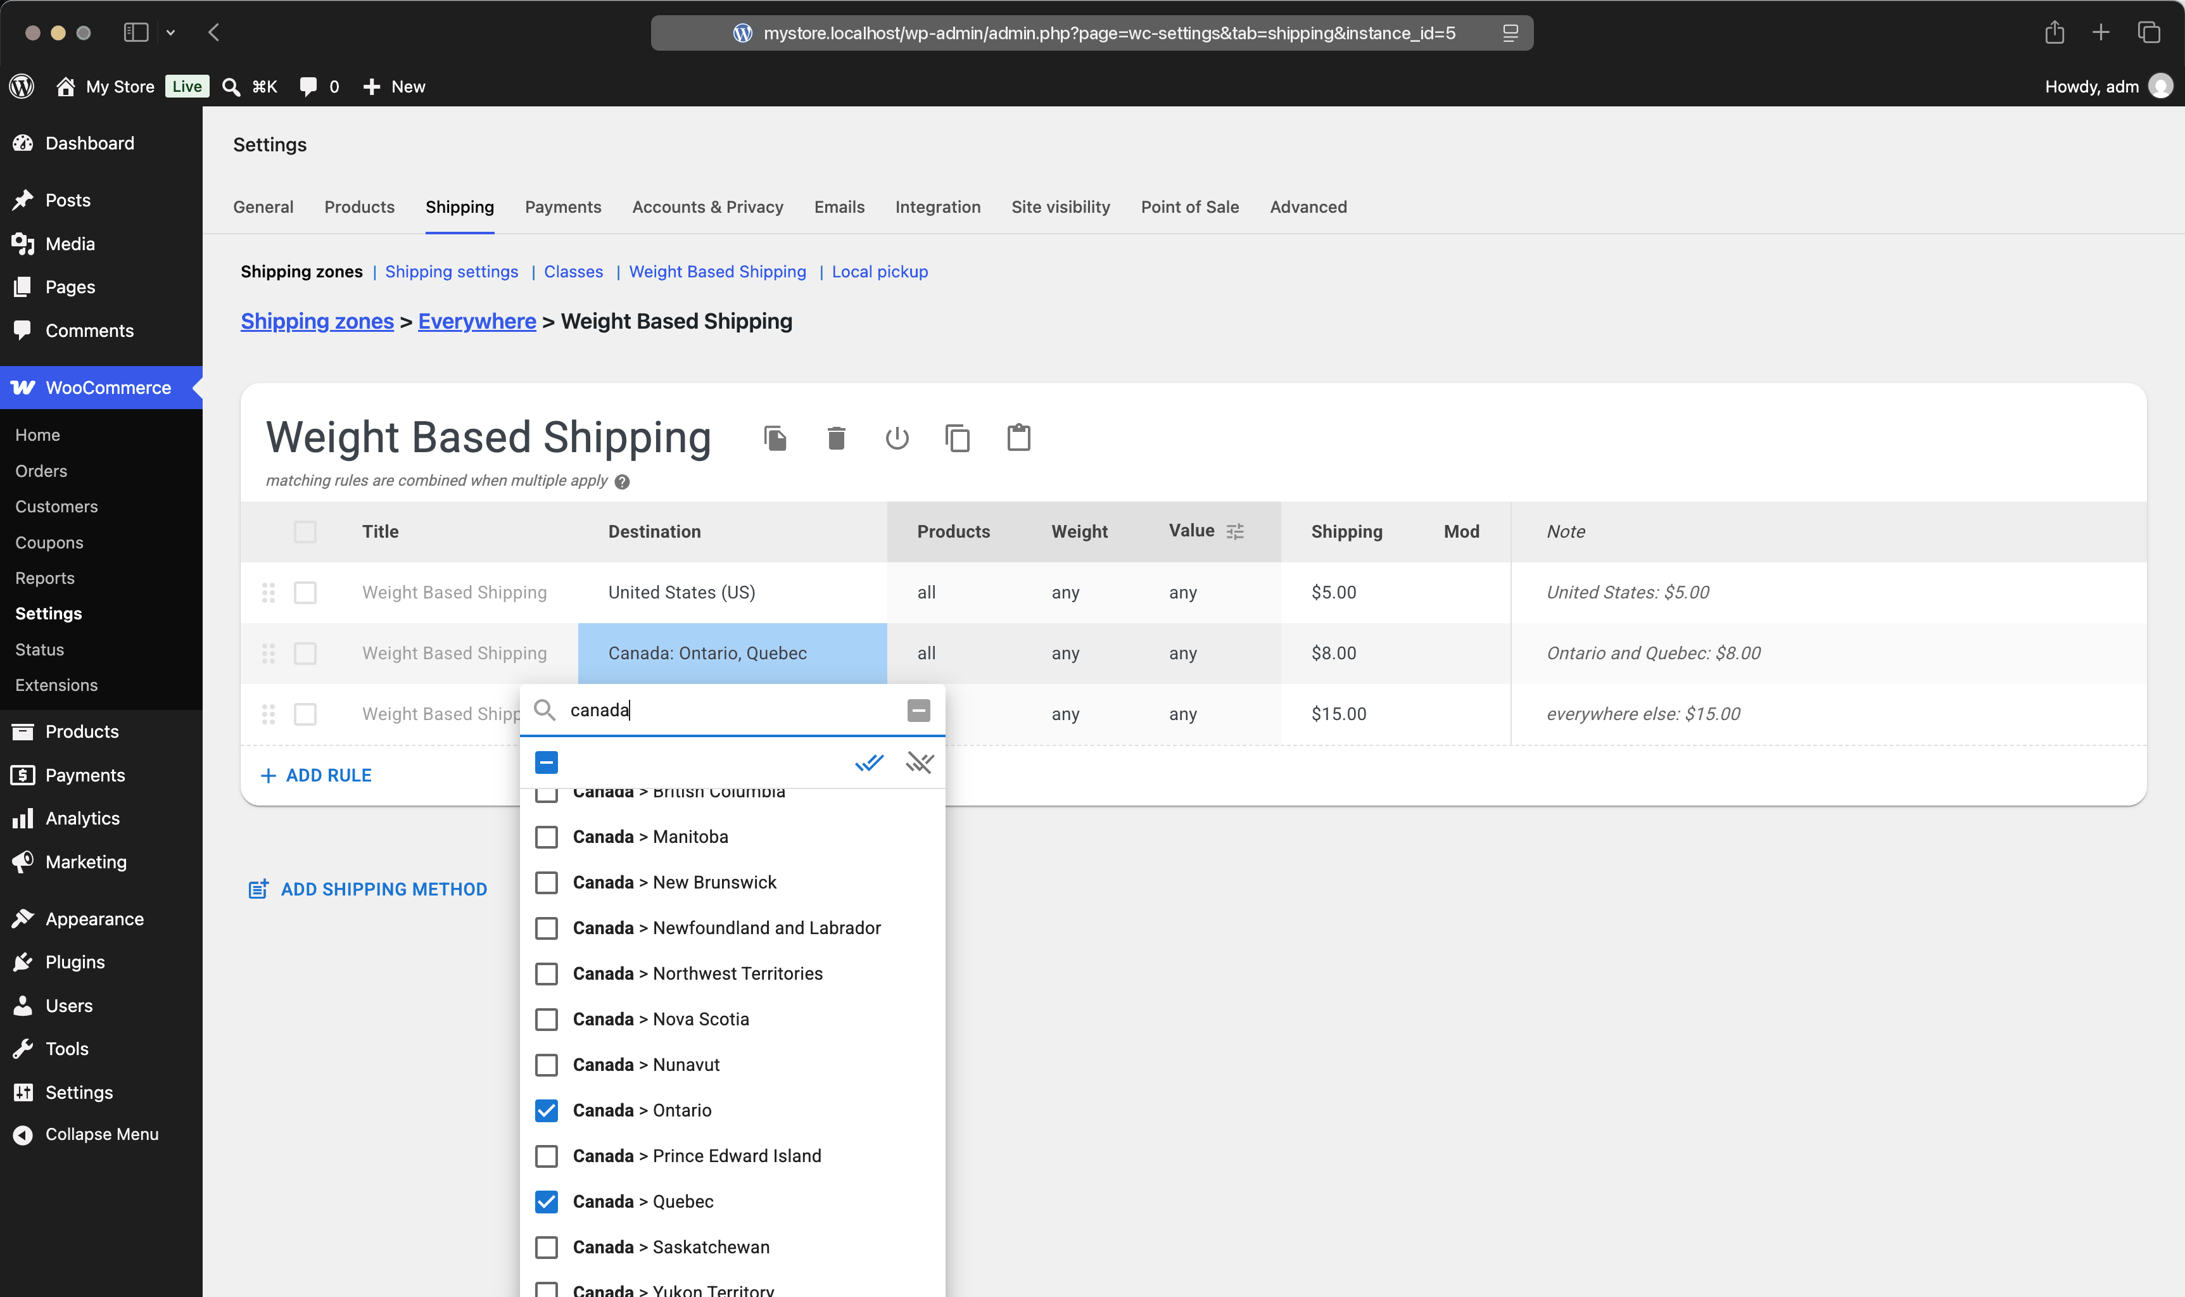Click the user avatar near Howdy, adm

click(x=2160, y=85)
